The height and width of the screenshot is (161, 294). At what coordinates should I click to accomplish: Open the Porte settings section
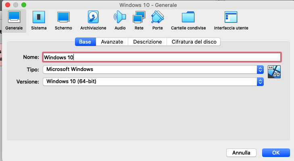pyautogui.click(x=158, y=21)
